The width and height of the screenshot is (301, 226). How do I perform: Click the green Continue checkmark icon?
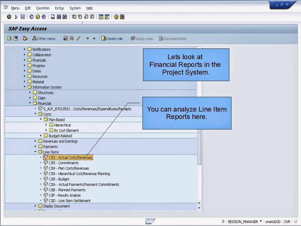pyautogui.click(x=9, y=17)
